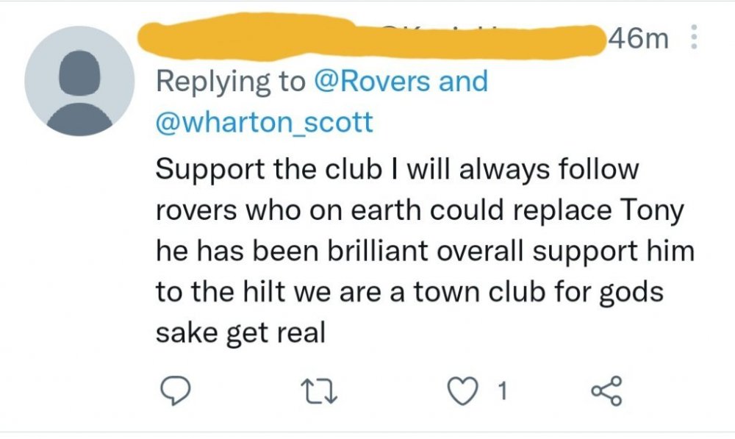The width and height of the screenshot is (735, 439).
Task: Click the word "Tony" in the tweet
Action: (652, 212)
